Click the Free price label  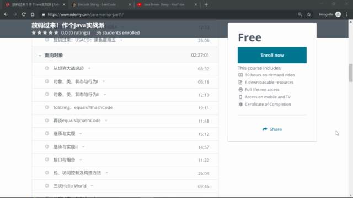click(x=250, y=37)
